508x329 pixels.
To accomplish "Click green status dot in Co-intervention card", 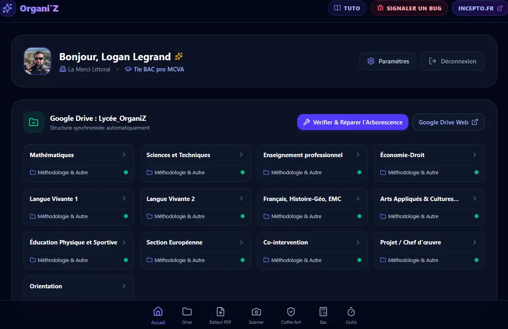I will (x=359, y=260).
